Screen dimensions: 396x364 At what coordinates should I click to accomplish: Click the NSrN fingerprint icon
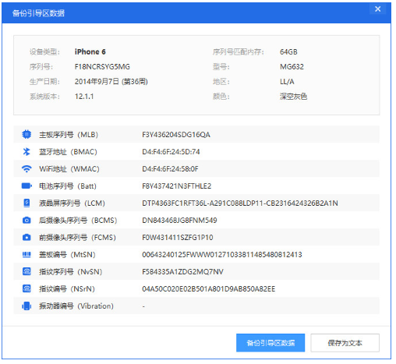pyautogui.click(x=27, y=288)
